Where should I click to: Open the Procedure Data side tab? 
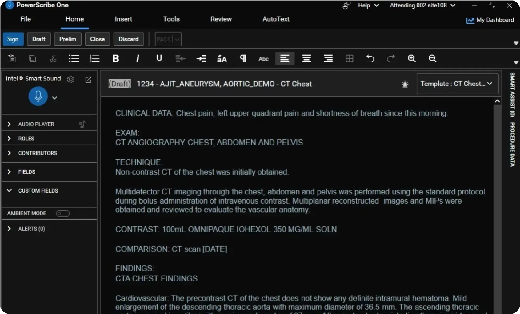click(x=512, y=144)
